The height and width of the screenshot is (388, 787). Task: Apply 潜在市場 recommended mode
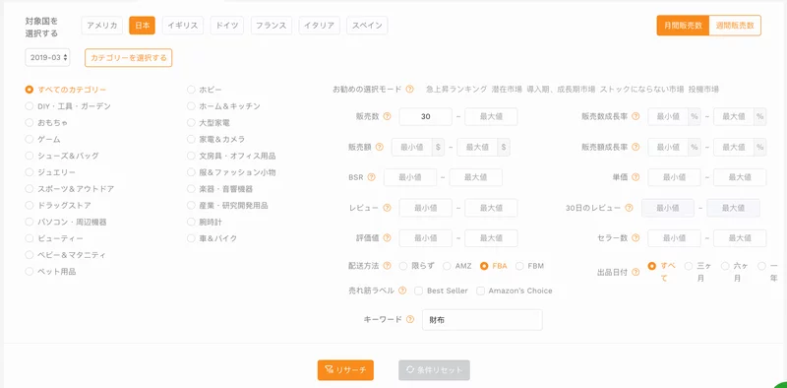[x=507, y=90]
